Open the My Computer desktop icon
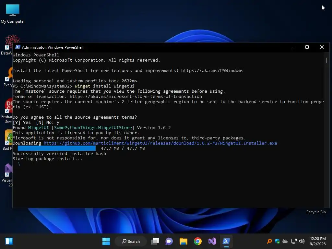 coord(13,13)
